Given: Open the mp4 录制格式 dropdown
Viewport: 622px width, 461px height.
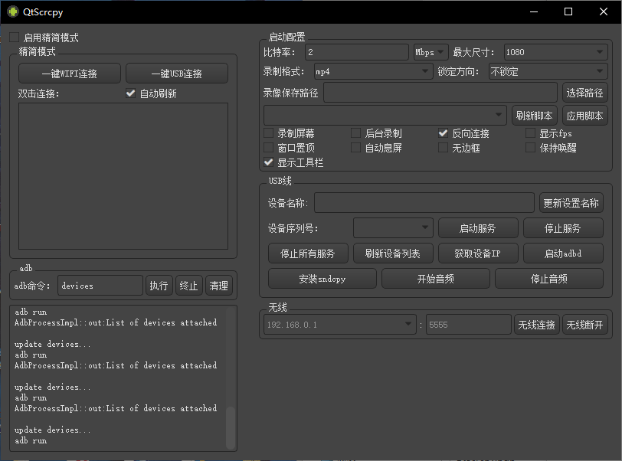Looking at the screenshot, I should point(372,70).
